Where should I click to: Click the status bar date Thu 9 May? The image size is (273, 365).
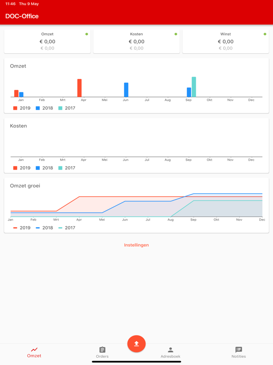point(29,4)
